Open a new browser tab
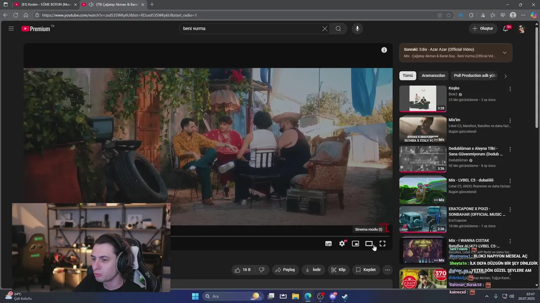 [x=152, y=5]
